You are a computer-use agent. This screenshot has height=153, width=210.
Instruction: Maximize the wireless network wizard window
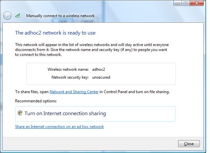[x=186, y=3]
